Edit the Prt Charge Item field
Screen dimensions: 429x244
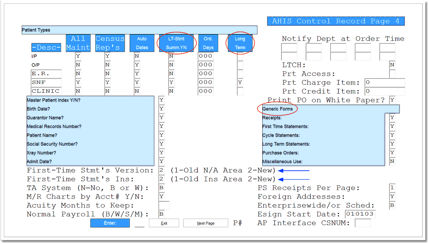pyautogui.click(x=385, y=83)
